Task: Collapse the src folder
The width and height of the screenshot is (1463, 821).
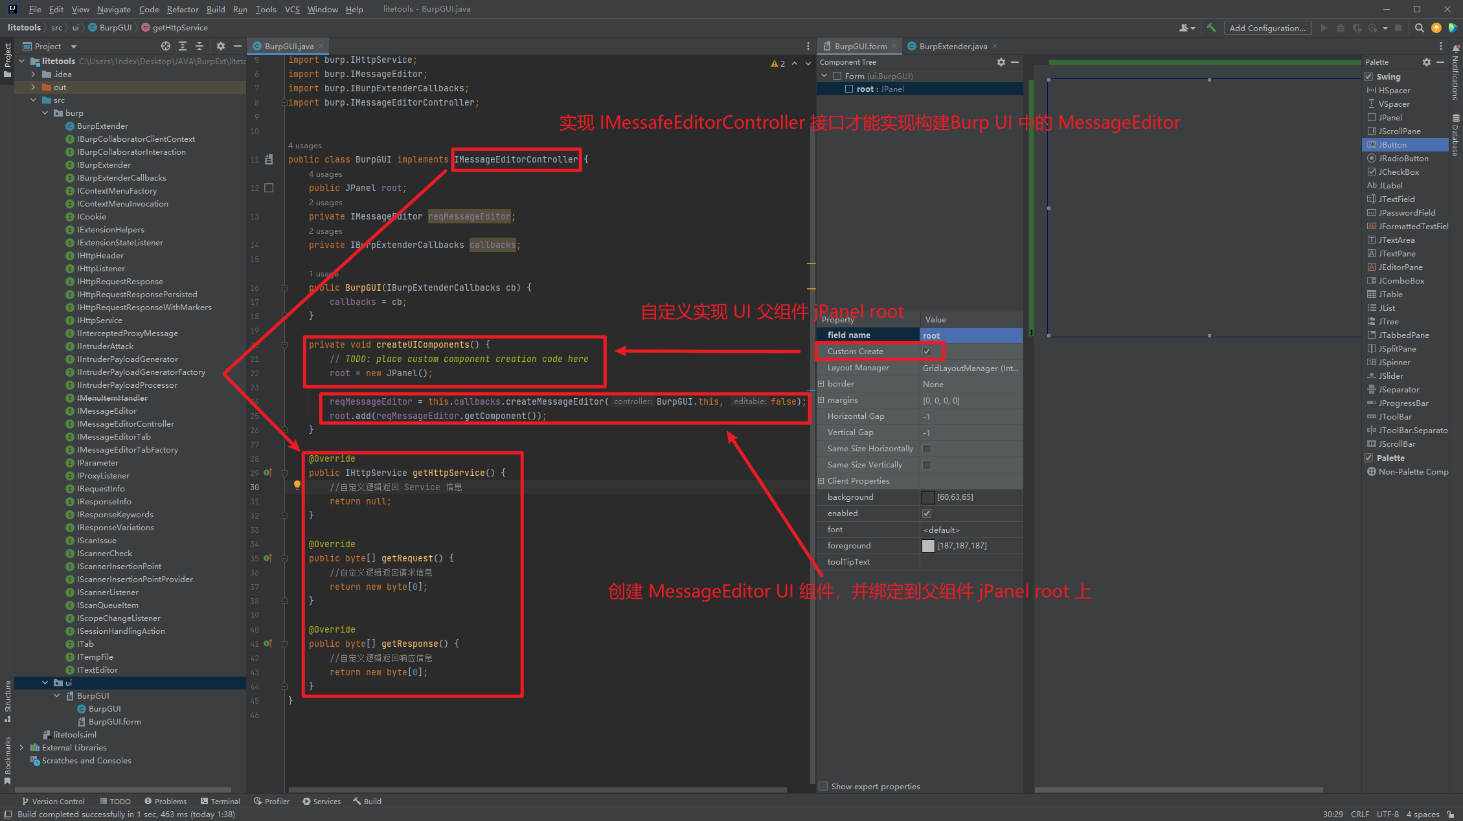Action: pyautogui.click(x=34, y=100)
